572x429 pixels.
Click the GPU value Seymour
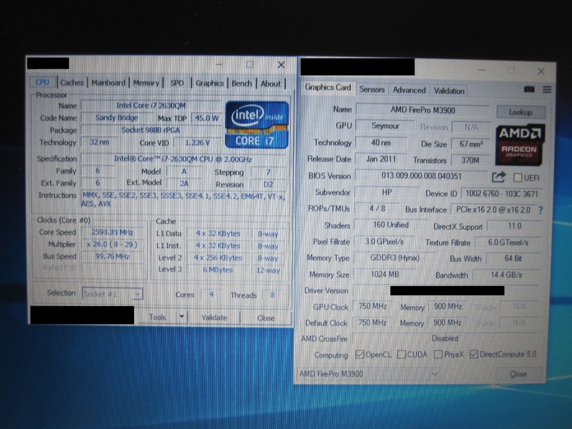click(385, 126)
